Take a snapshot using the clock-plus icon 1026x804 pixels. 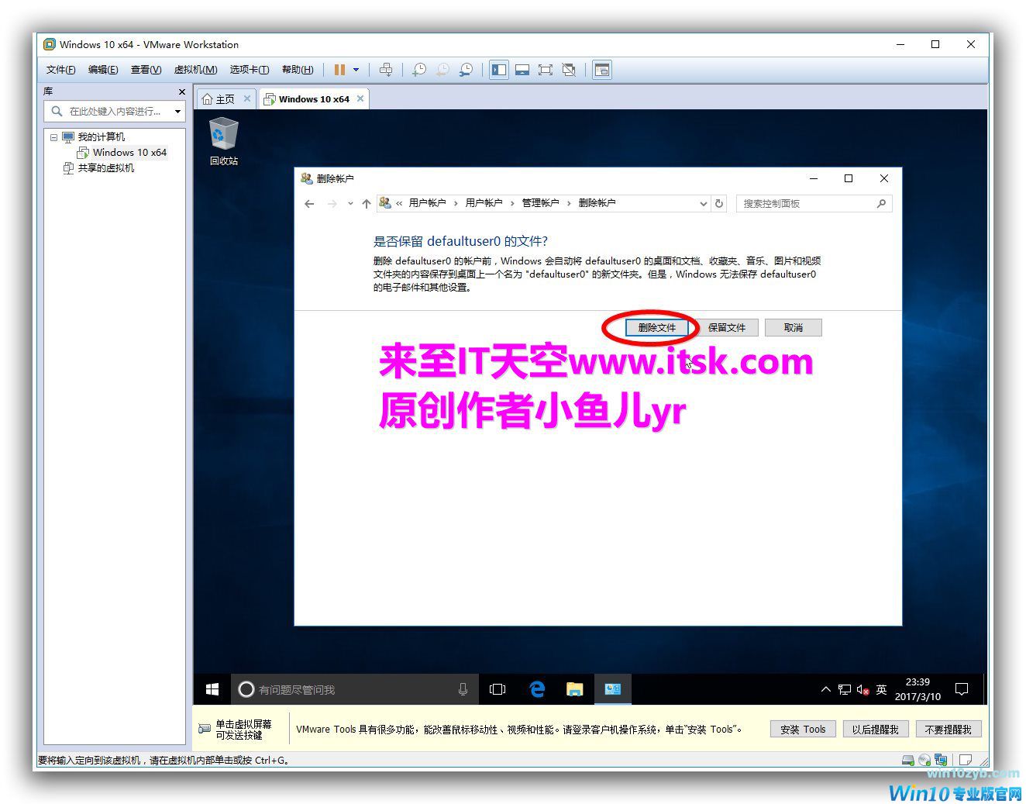(418, 70)
